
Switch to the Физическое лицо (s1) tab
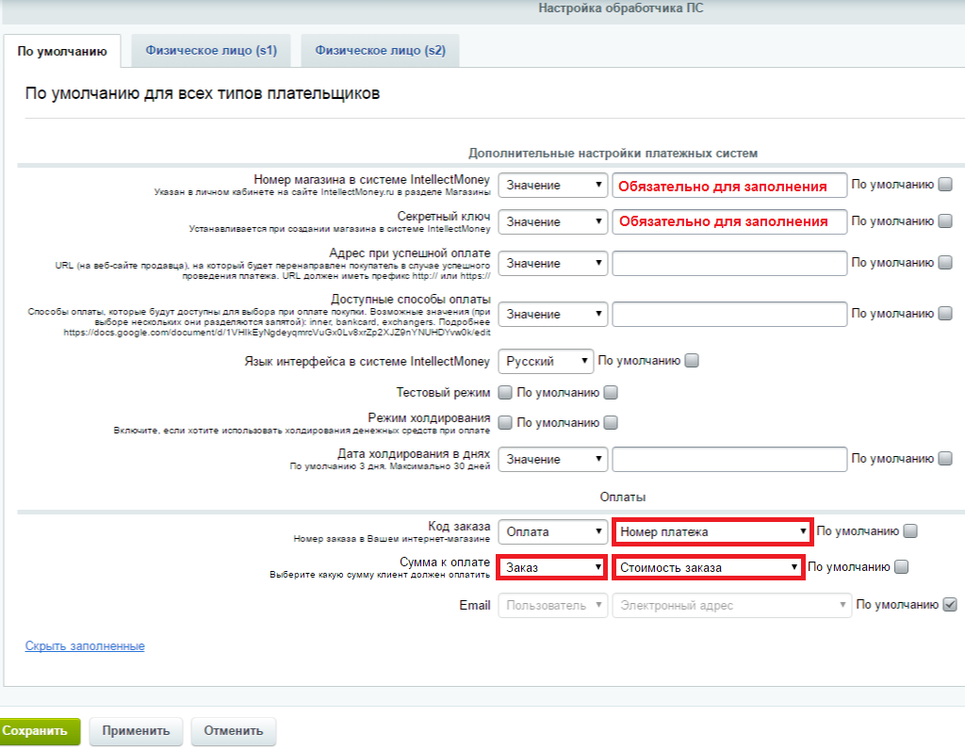pos(210,51)
